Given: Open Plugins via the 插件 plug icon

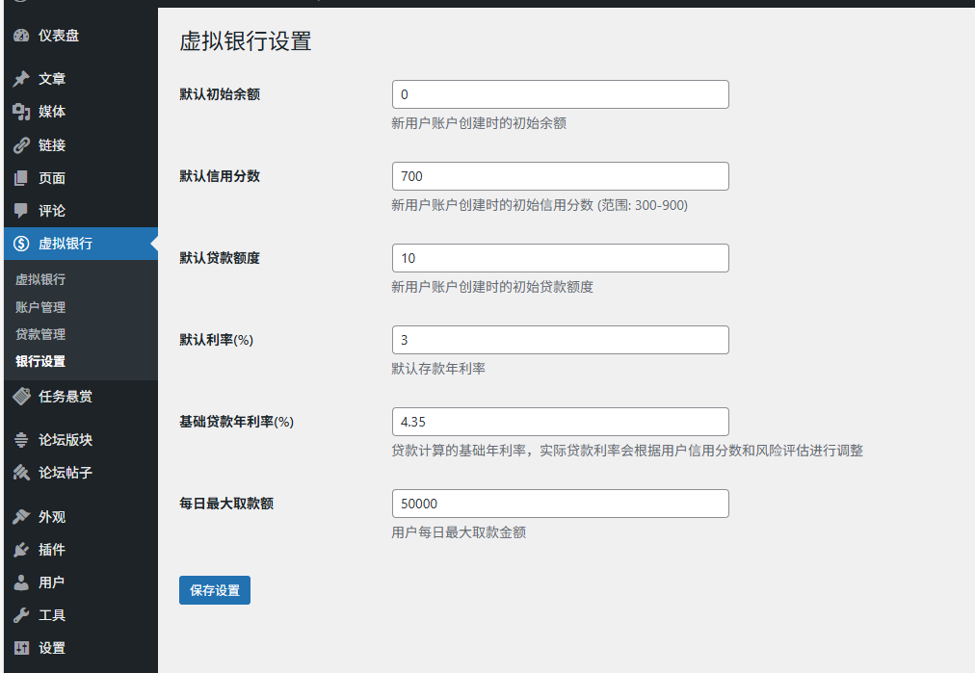Looking at the screenshot, I should 21,550.
